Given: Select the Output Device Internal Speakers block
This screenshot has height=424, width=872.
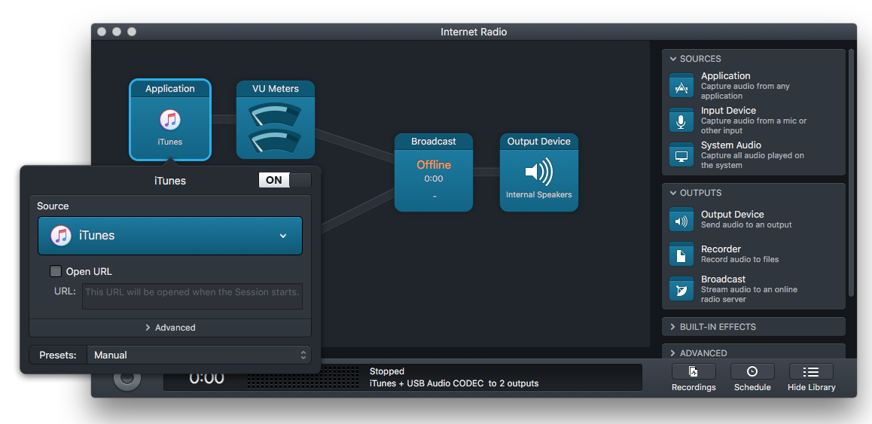Looking at the screenshot, I should coord(539,172).
